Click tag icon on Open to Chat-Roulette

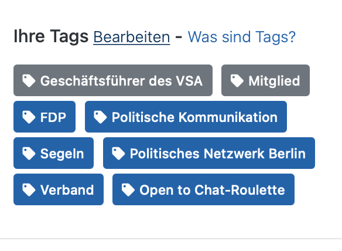click(x=128, y=190)
